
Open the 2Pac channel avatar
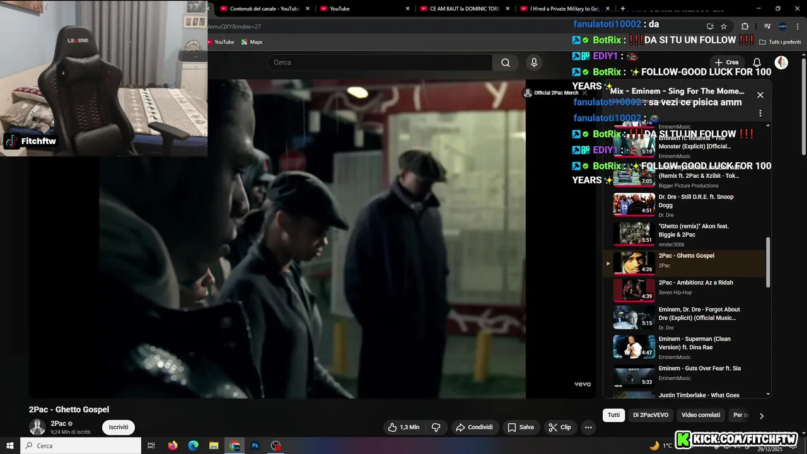click(37, 427)
